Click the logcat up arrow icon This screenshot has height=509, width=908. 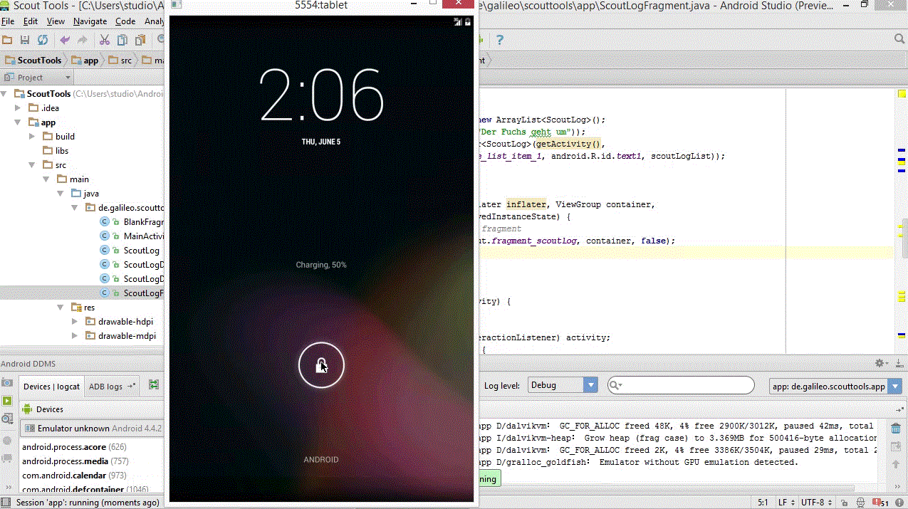(x=895, y=464)
